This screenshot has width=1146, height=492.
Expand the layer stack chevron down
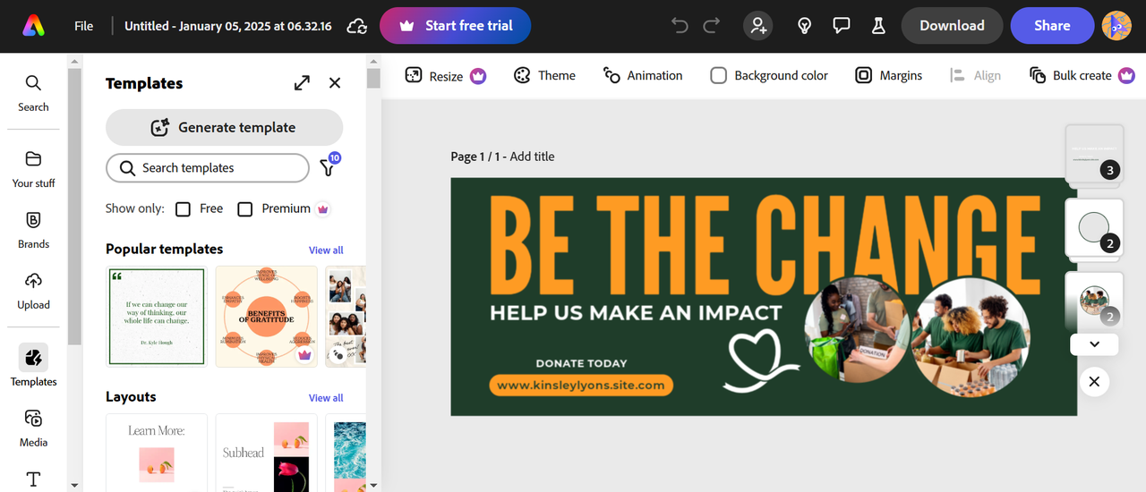point(1094,344)
